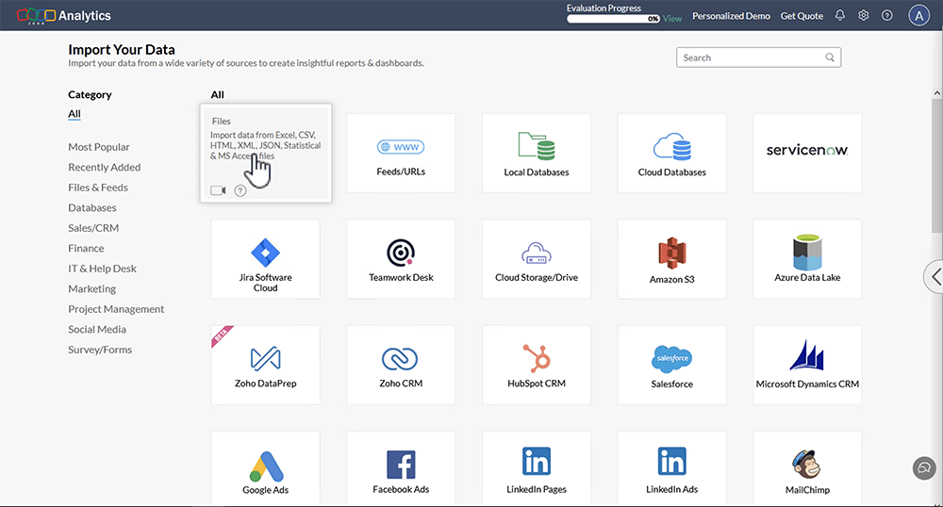Choose the Amazon S3 connector
This screenshot has height=507, width=943.
point(671,259)
